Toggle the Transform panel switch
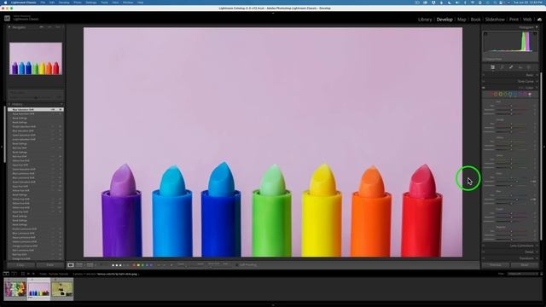This screenshot has height=307, width=546. coord(484,258)
